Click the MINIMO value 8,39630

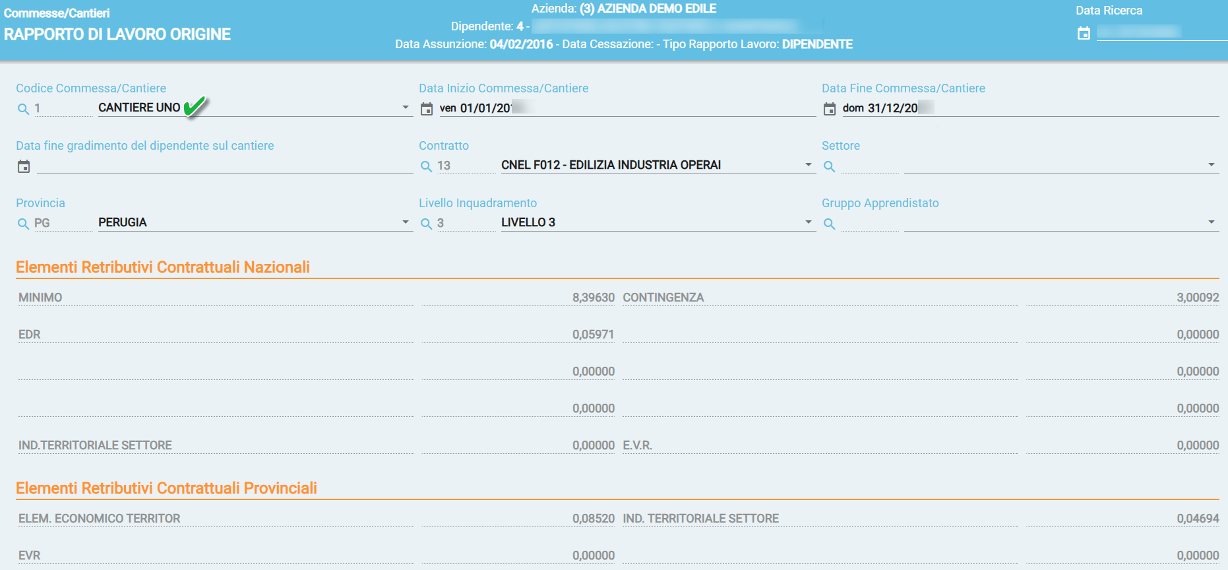pyautogui.click(x=593, y=298)
